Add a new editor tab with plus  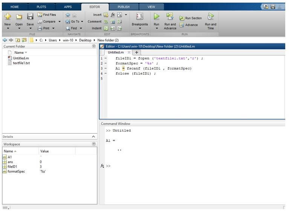pos(136,52)
